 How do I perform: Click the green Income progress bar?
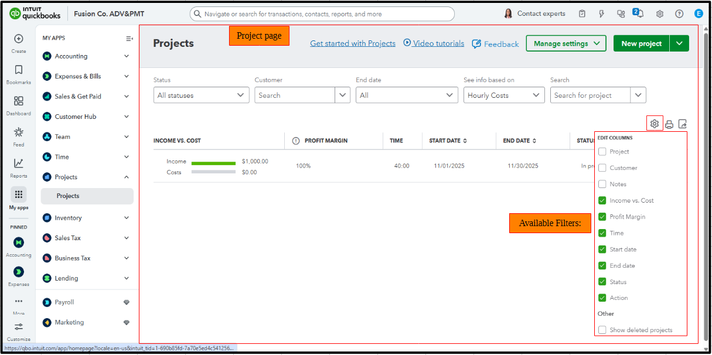pos(214,163)
